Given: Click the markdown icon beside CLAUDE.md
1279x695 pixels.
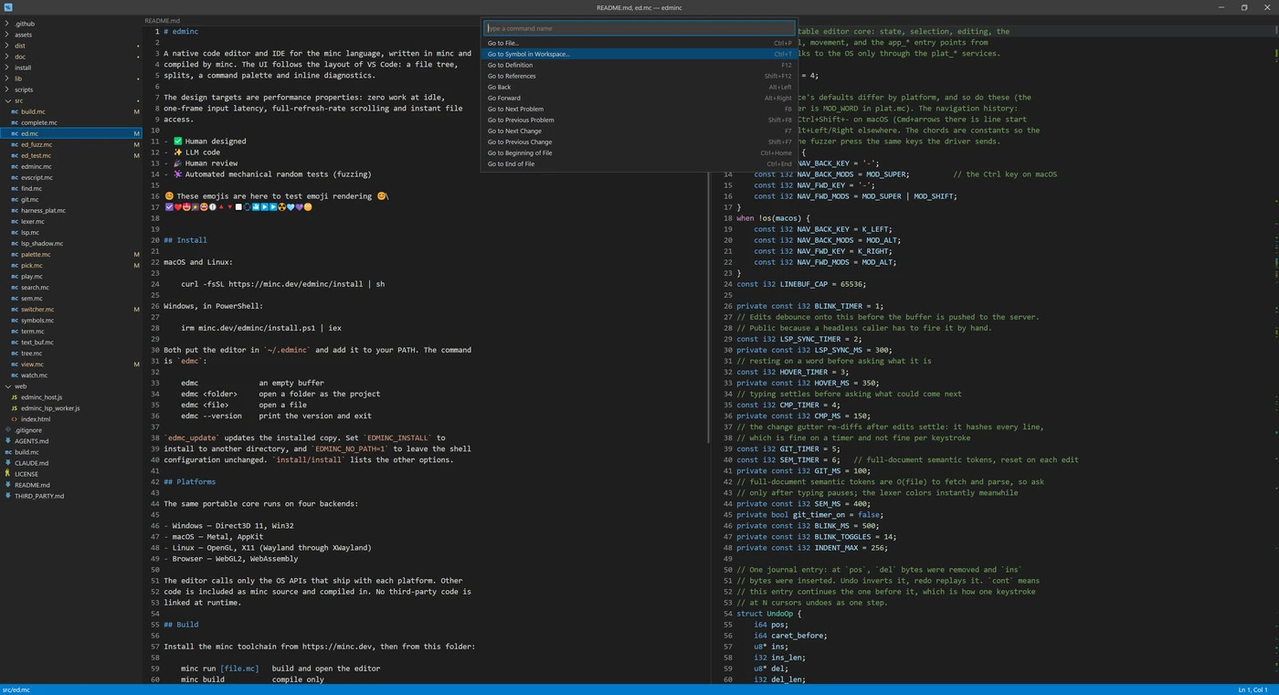Looking at the screenshot, I should [8, 463].
